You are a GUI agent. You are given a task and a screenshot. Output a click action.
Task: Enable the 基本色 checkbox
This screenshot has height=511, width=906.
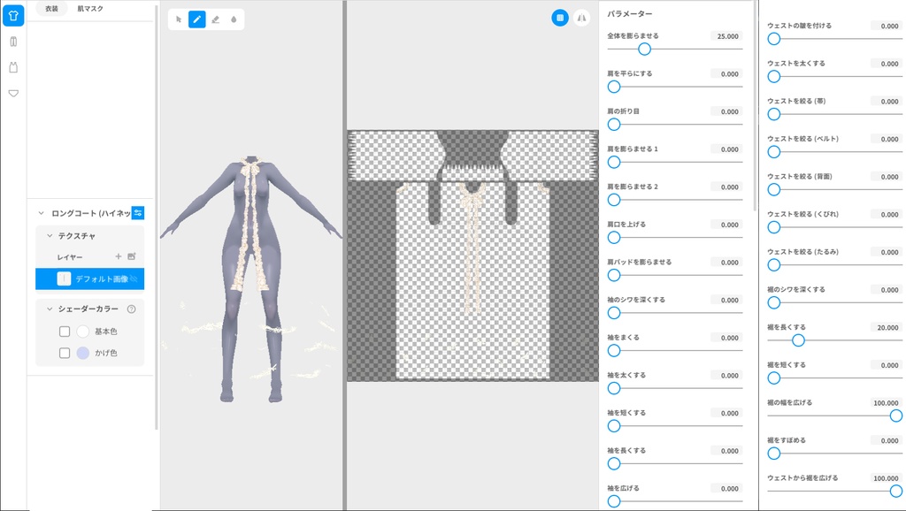[x=65, y=332]
